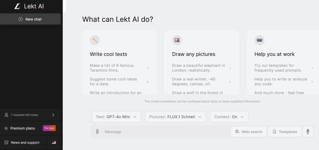This screenshot has height=150, width=319.
Task: Open News and support
Action: 25,142
